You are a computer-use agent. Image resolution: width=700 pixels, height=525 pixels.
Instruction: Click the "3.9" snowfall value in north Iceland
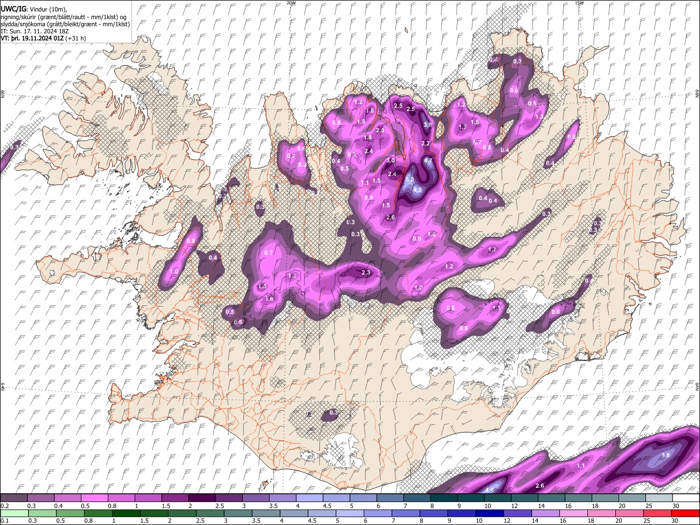pyautogui.click(x=428, y=125)
